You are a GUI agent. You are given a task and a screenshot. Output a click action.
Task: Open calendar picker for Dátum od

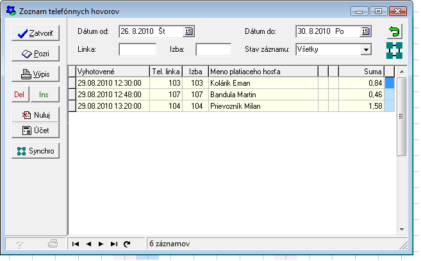click(x=188, y=31)
